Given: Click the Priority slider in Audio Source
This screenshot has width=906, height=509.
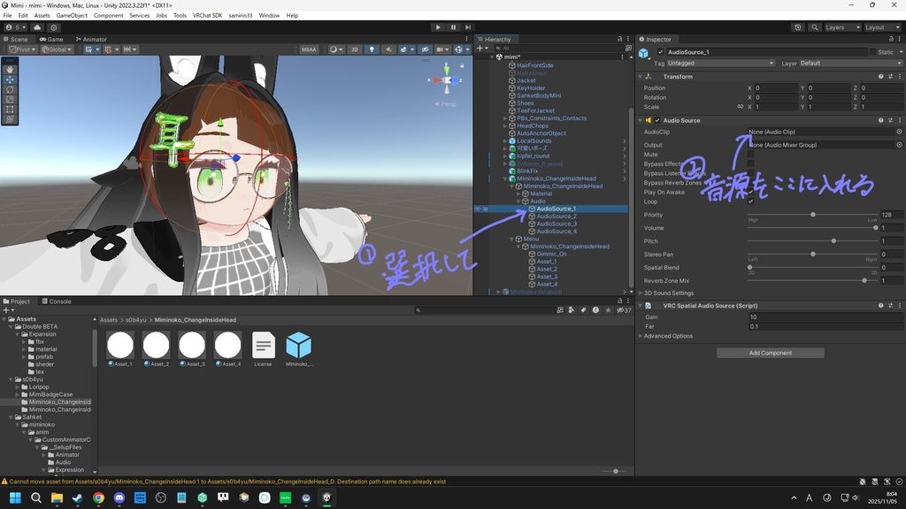Looking at the screenshot, I should 813,215.
